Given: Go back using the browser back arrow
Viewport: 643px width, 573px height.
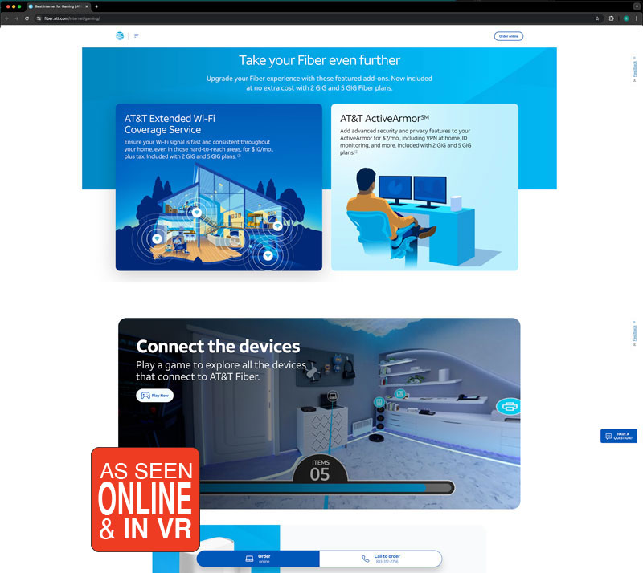Looking at the screenshot, I should (7, 18).
